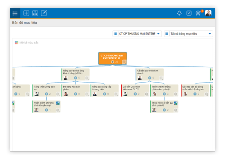Image resolution: width=226 pixels, height=162 pixels.
Task: Zoom into root node CT CP Thương Mại
Action: point(124,62)
